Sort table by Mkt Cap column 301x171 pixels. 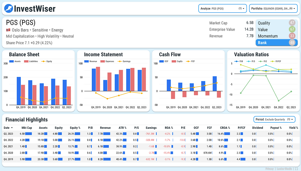tap(27, 128)
